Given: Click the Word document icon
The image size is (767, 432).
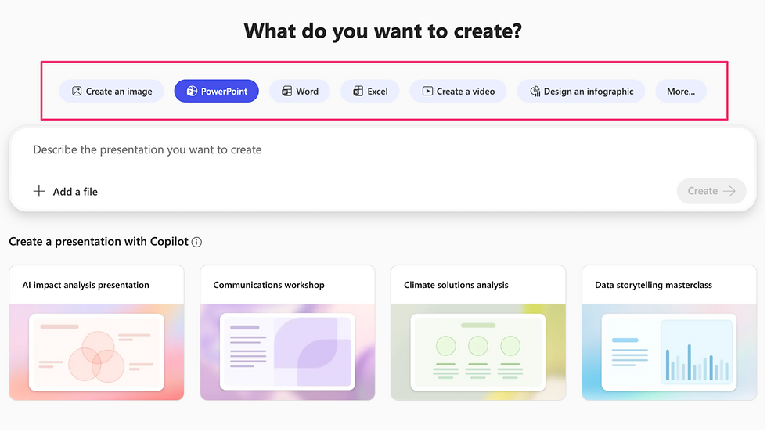Looking at the screenshot, I should point(287,91).
